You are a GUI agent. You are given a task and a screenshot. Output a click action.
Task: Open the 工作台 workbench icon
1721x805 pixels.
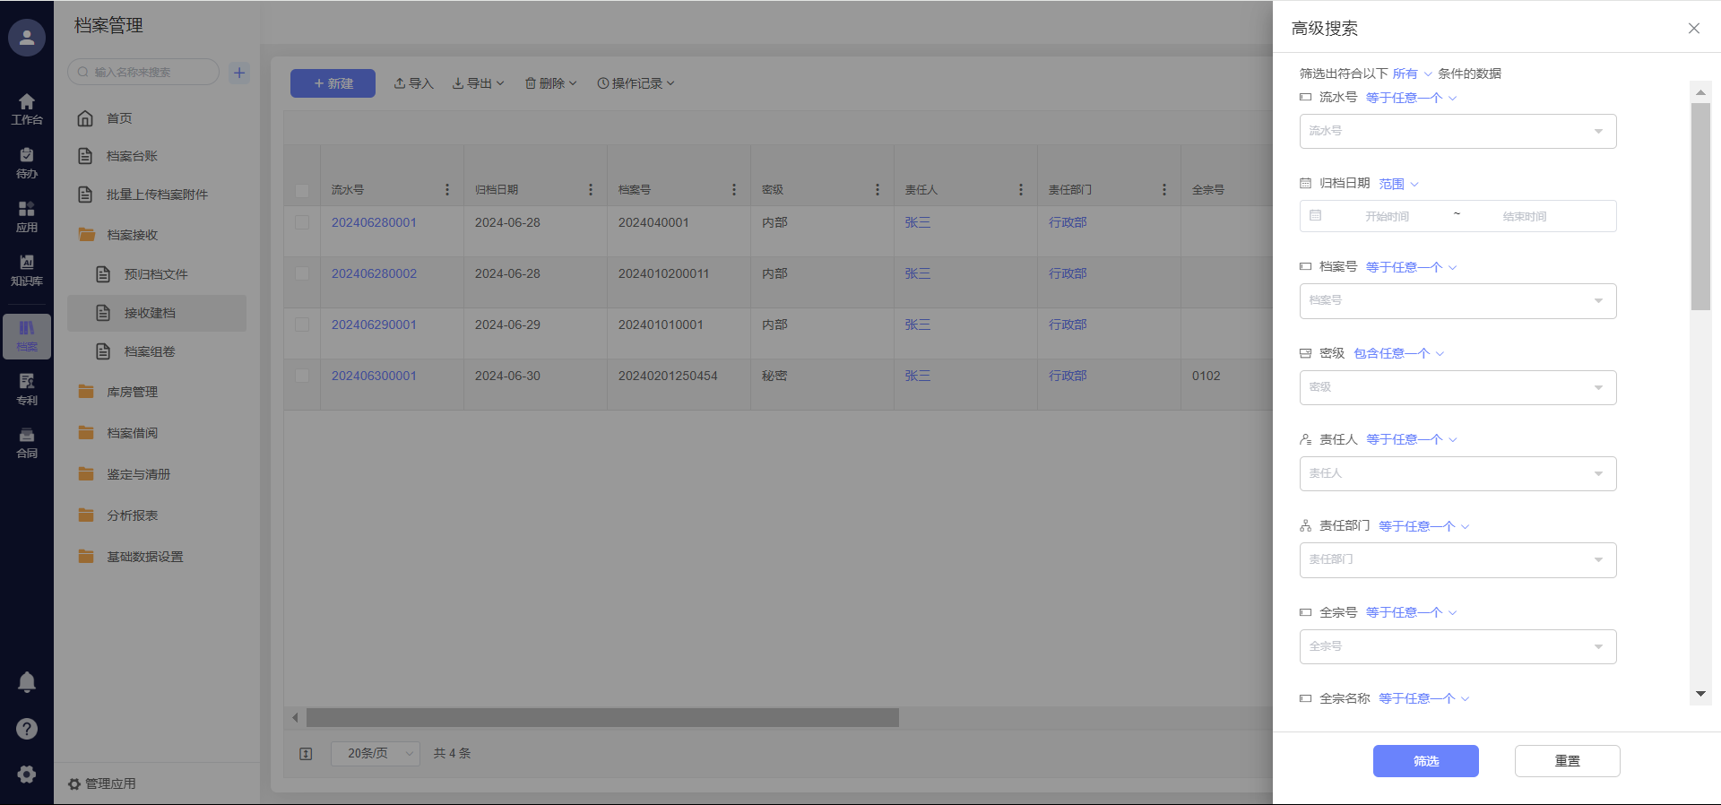(x=27, y=108)
